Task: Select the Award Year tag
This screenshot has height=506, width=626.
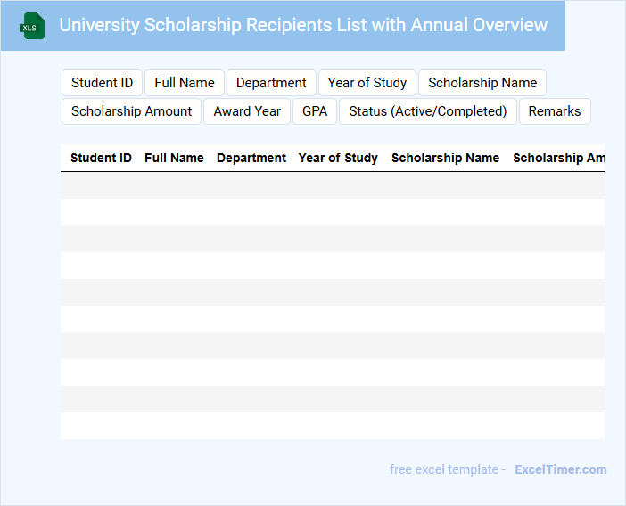Action: tap(247, 111)
